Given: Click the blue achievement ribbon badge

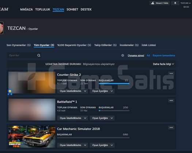Looking at the screenshot, I should (x=10, y=92).
